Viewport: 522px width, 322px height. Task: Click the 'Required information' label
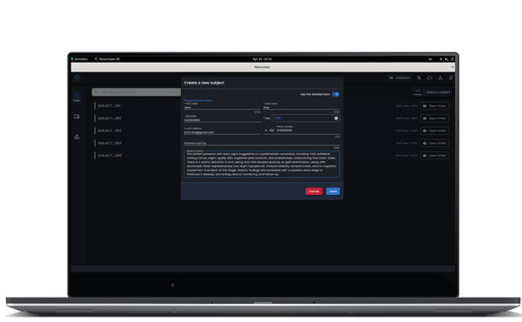coord(199,101)
